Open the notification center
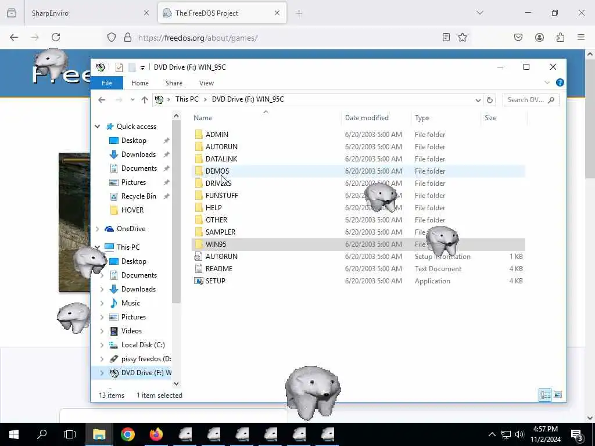Screen dimensions: 595x446 tap(577, 434)
